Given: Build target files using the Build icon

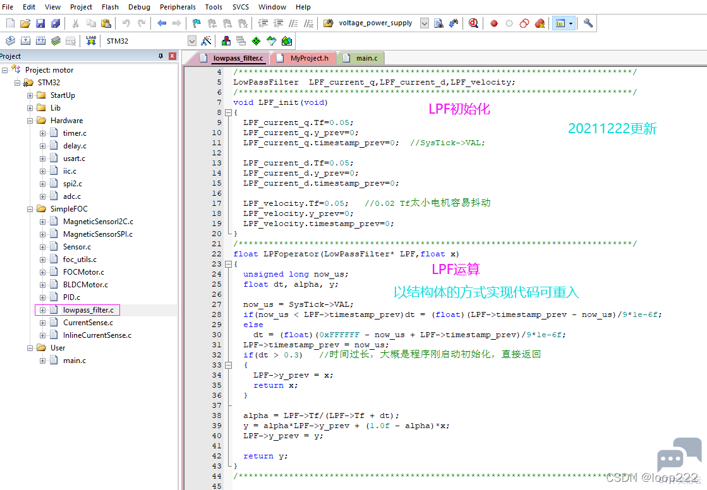Looking at the screenshot, I should coord(26,41).
